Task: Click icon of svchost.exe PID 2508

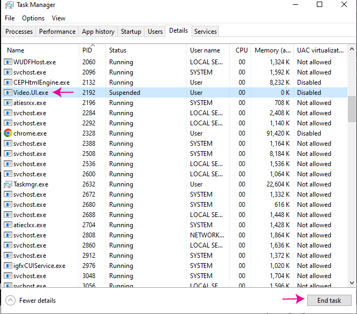Action: 8,154
